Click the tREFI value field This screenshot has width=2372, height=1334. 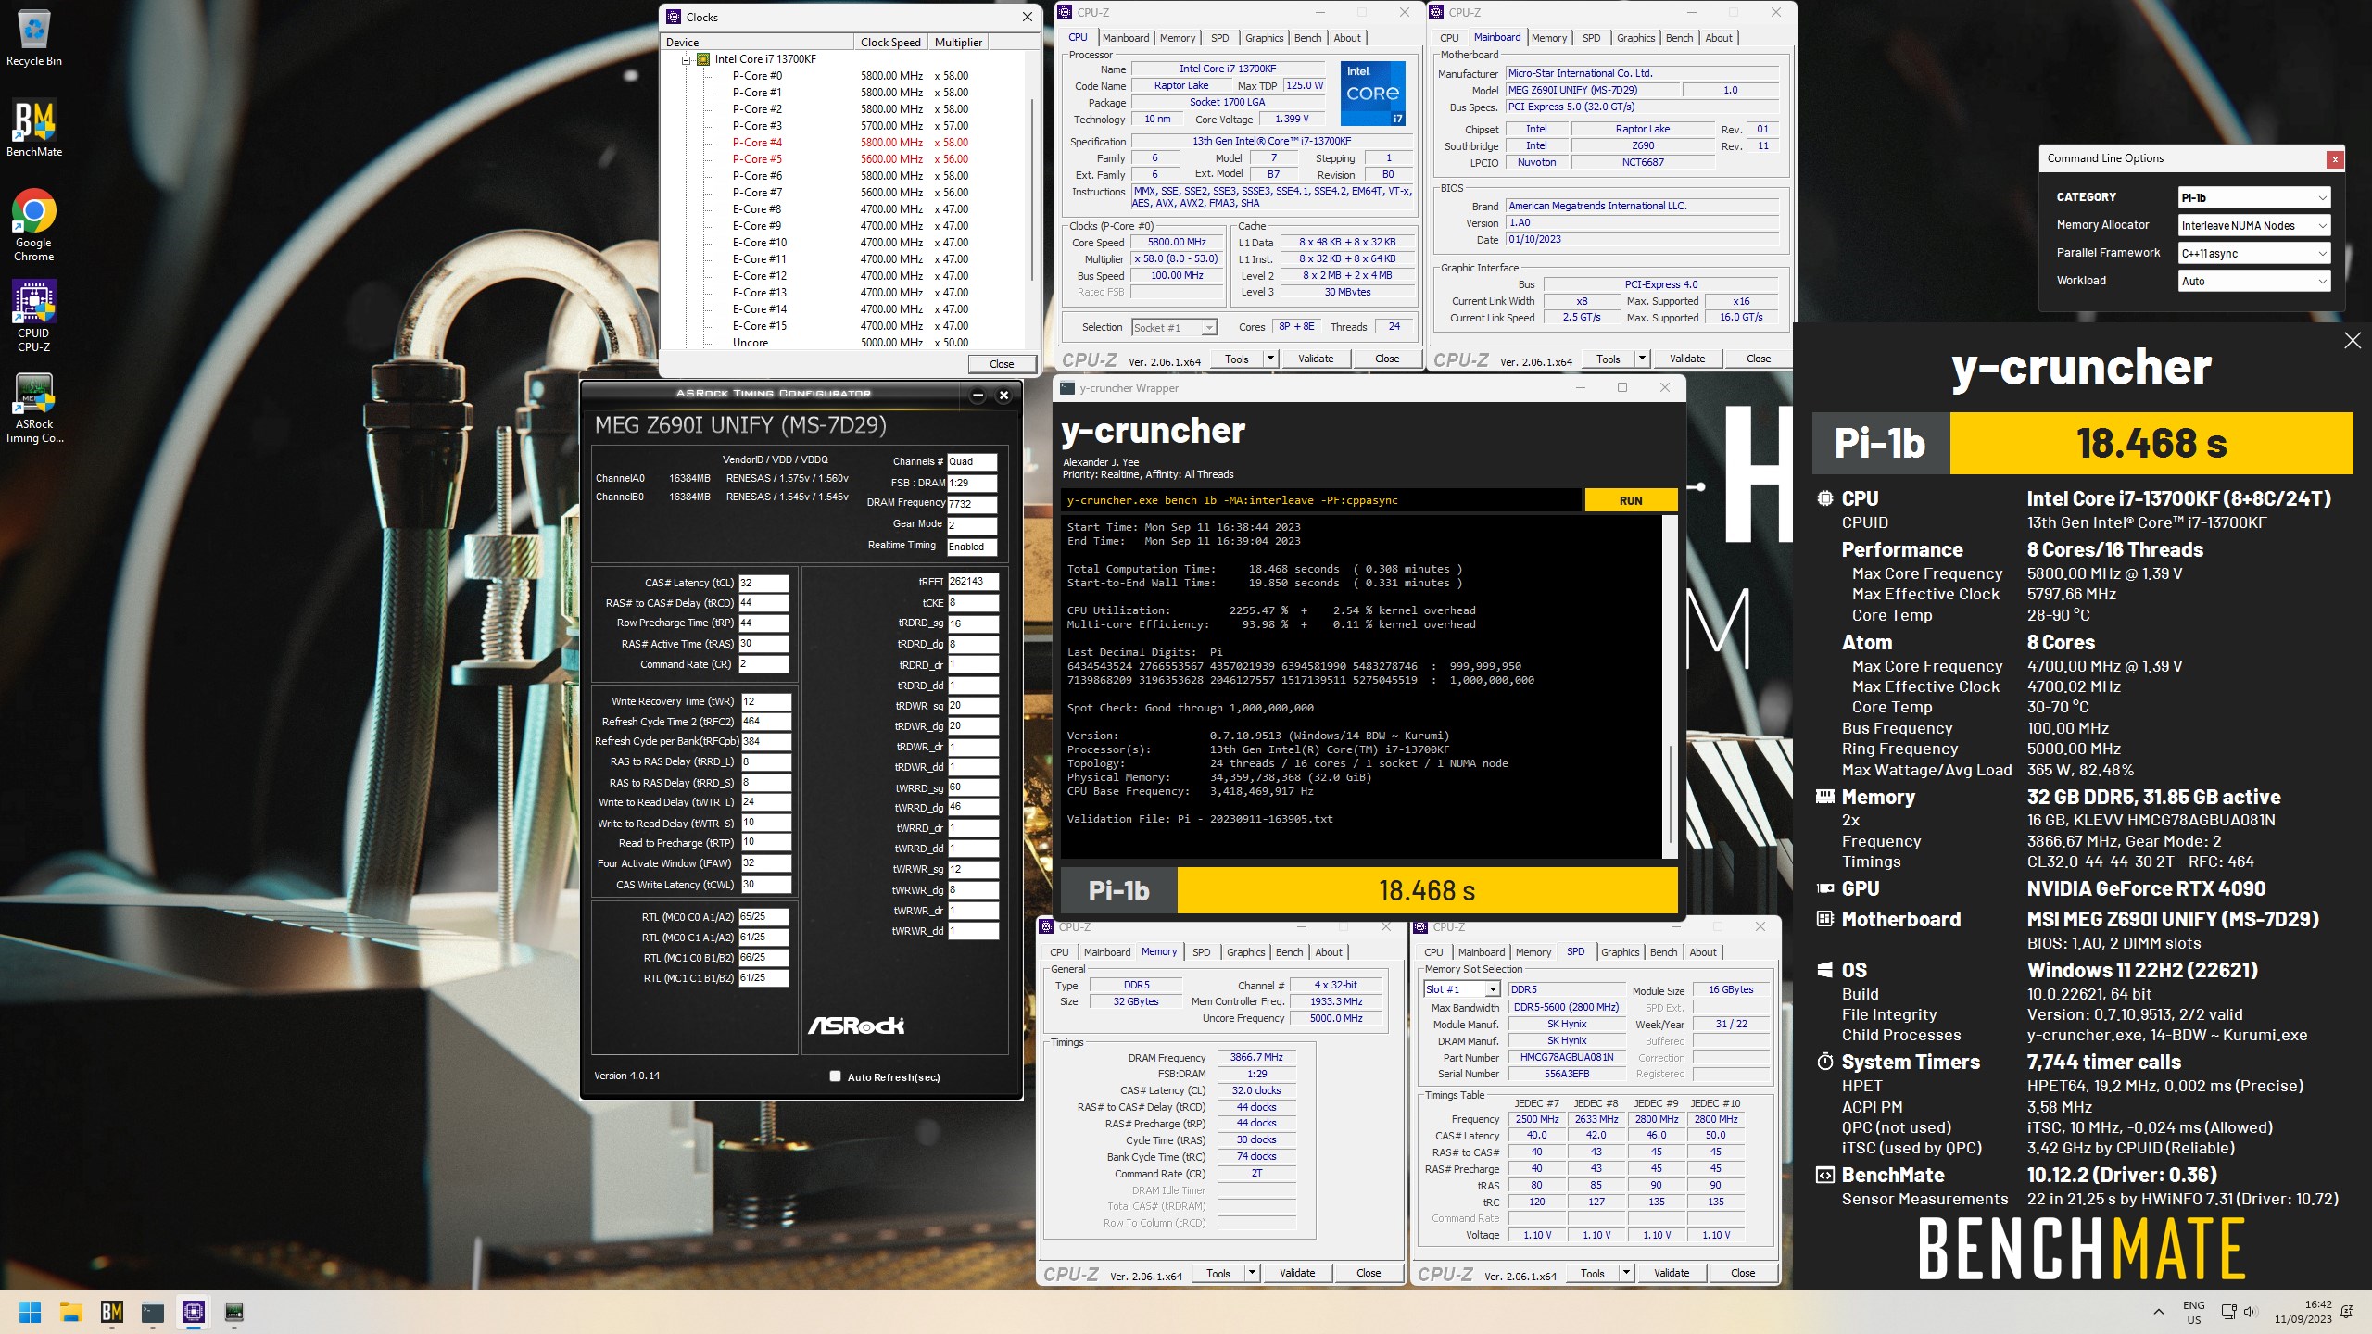973,581
